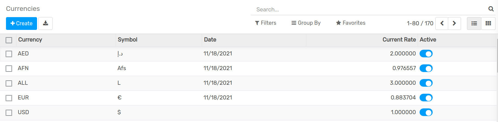Select the AFN row checkbox
The height and width of the screenshot is (122, 498).
click(9, 68)
